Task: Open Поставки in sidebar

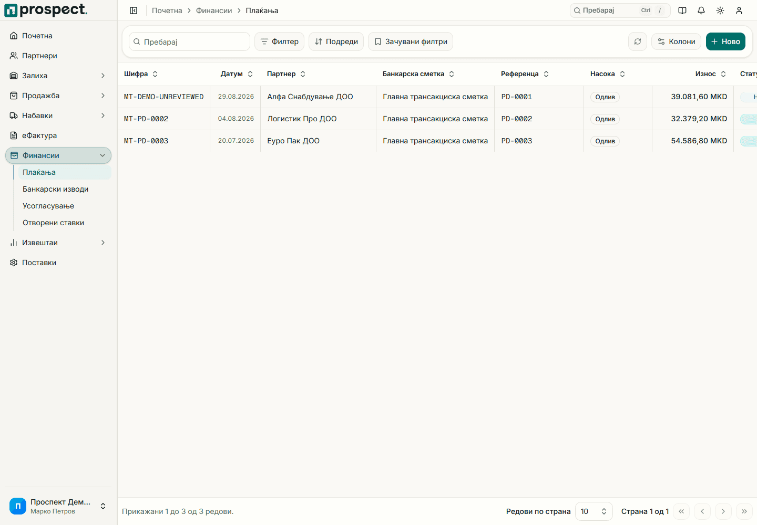Action: coord(58,262)
